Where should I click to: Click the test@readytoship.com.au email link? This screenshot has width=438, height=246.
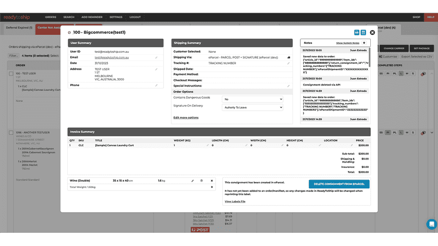coord(112,58)
